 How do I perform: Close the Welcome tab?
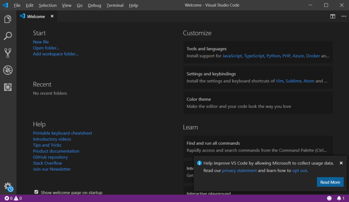(52, 16)
